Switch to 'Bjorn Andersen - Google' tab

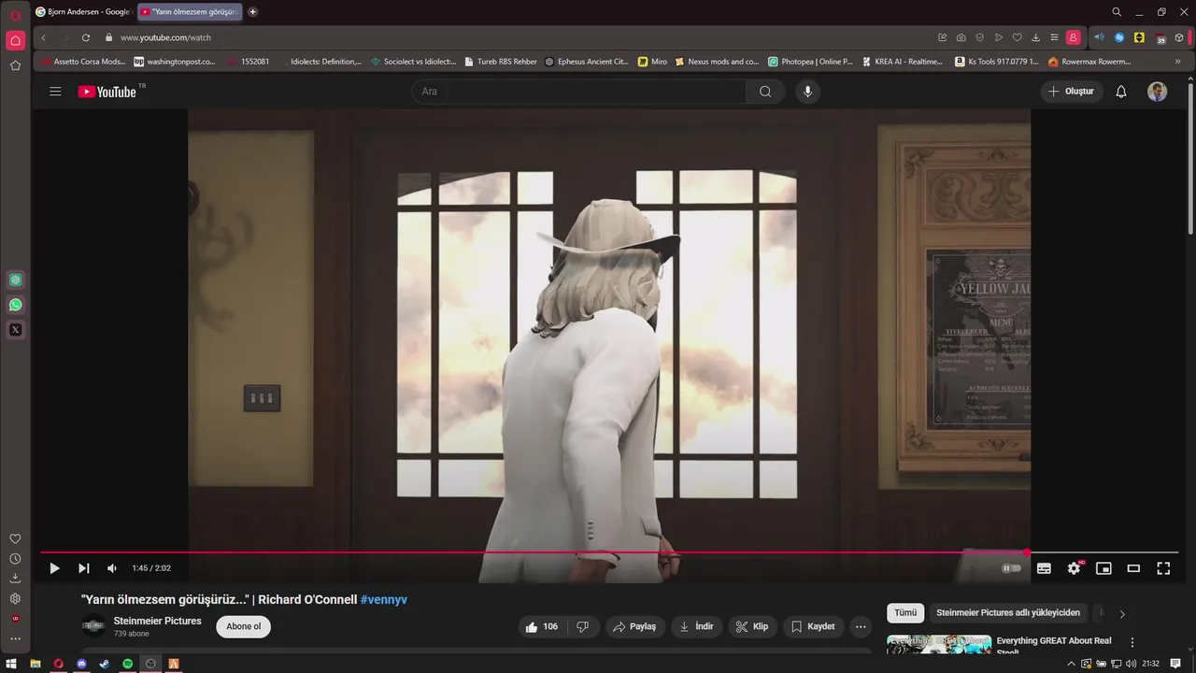point(84,12)
